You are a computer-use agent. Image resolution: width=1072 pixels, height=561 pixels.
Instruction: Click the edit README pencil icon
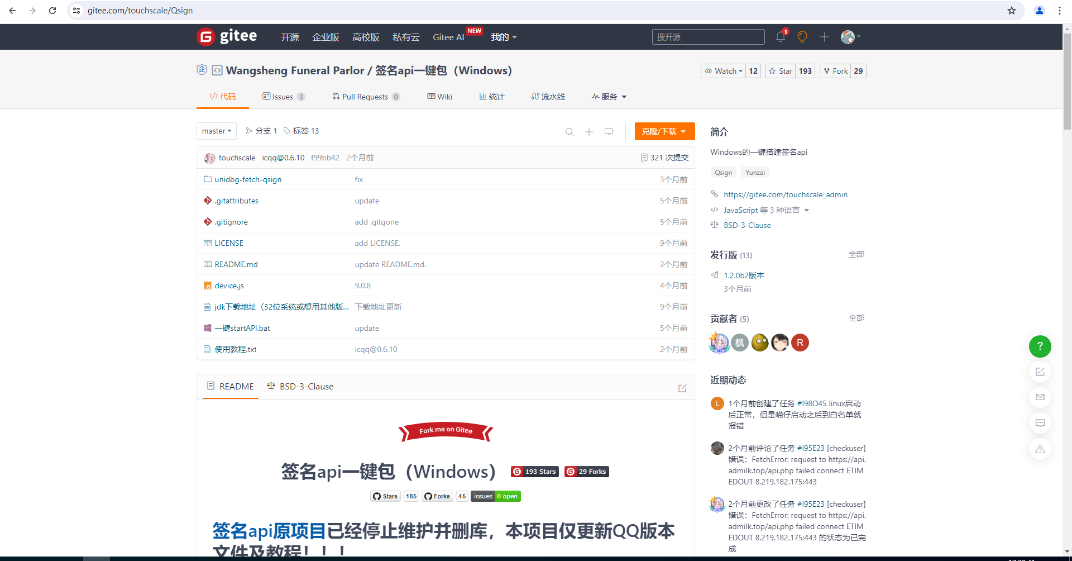coord(682,388)
